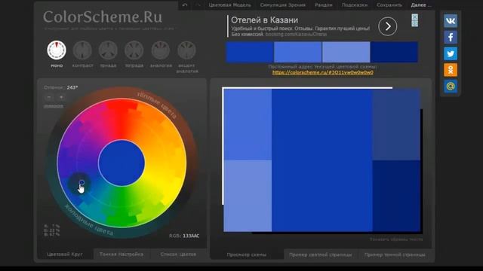Click the upper-left medium-blue preview block

click(248, 124)
